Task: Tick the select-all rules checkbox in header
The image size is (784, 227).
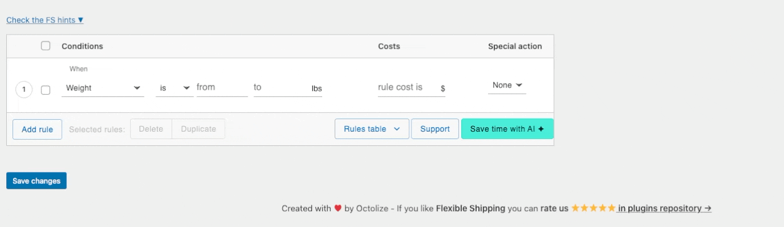Action: pos(46,46)
